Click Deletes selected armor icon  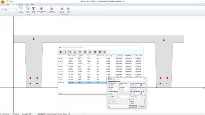point(52,9)
